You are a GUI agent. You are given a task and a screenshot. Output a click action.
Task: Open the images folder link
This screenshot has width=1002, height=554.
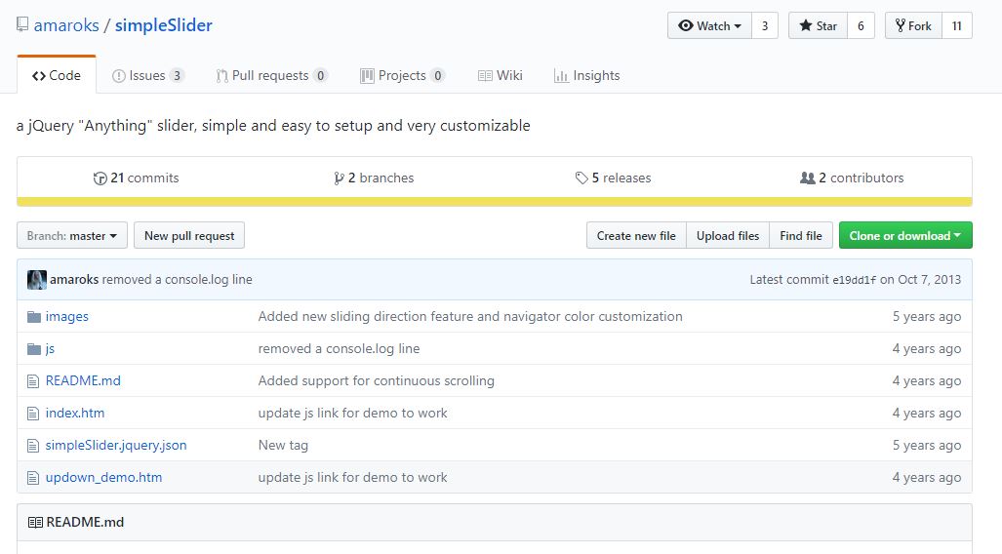click(x=67, y=317)
